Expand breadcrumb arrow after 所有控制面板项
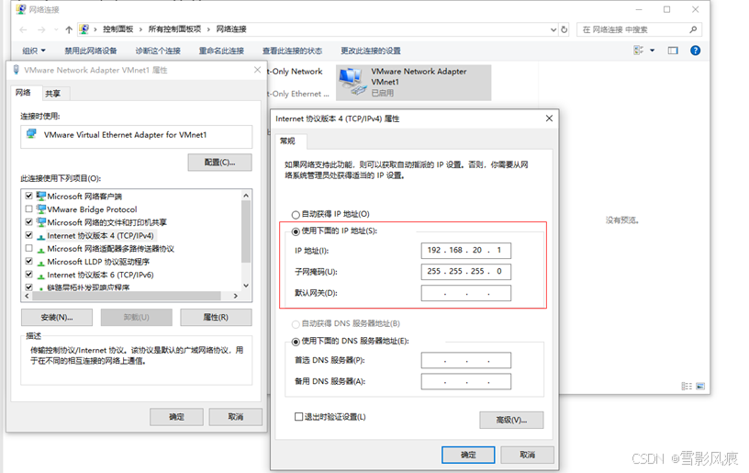Viewport: 749px width, 473px height. click(208, 29)
